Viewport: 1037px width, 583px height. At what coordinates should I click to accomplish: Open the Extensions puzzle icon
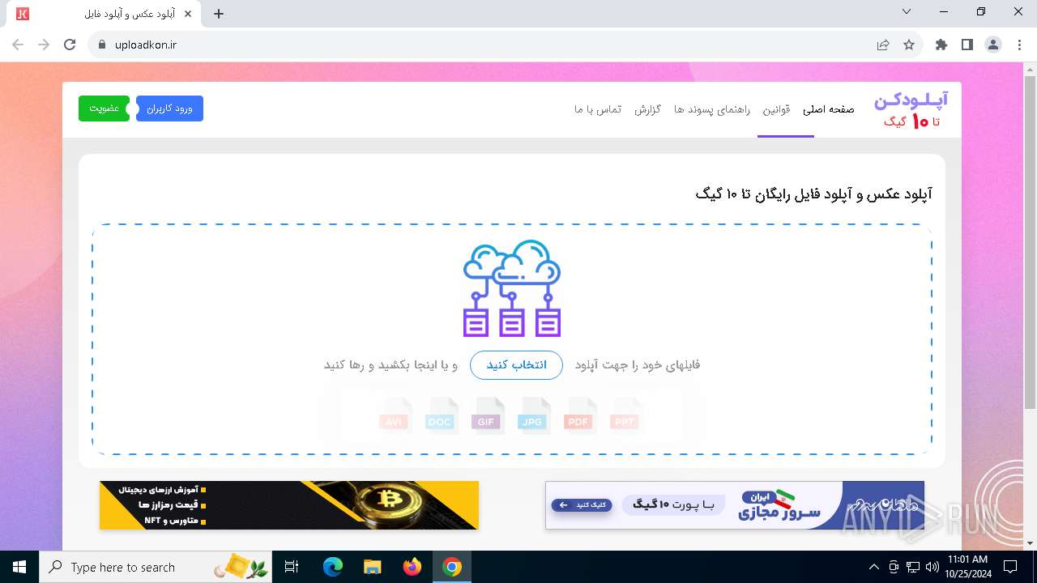coord(941,45)
